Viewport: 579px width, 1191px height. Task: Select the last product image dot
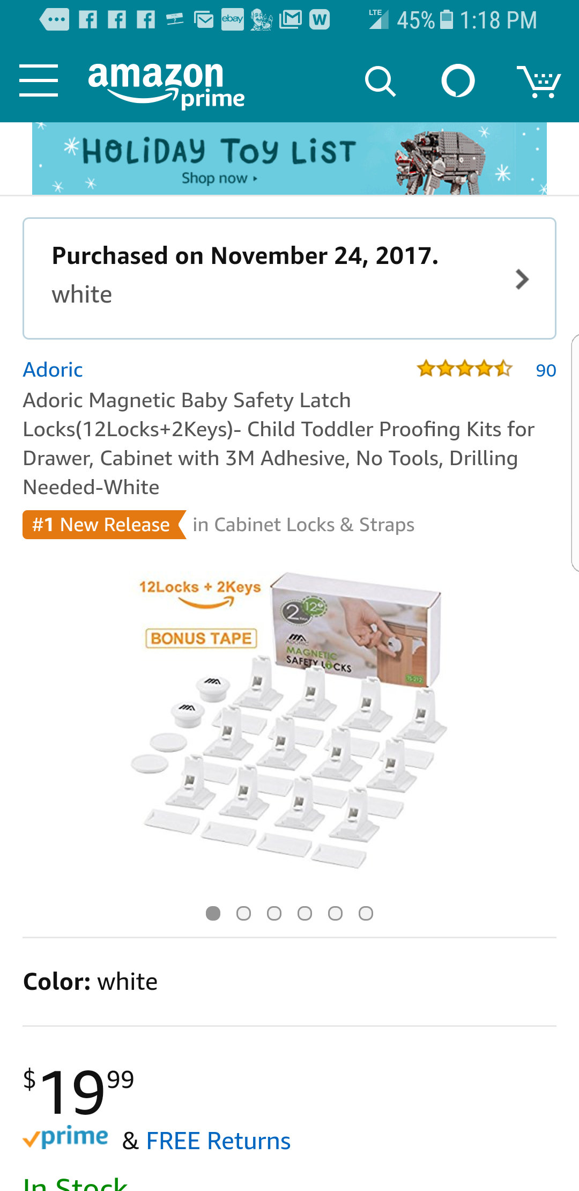[366, 913]
